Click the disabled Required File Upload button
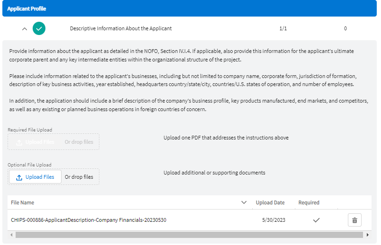Image resolution: width=381 pixels, height=245 pixels. coord(35,142)
